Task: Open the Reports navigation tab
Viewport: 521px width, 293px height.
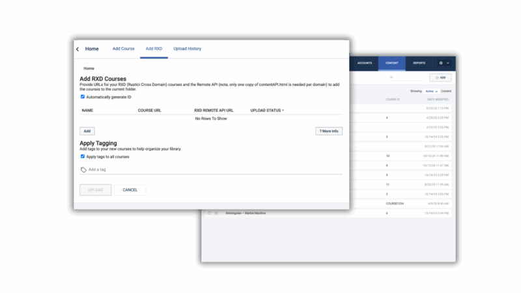Action: [419, 63]
